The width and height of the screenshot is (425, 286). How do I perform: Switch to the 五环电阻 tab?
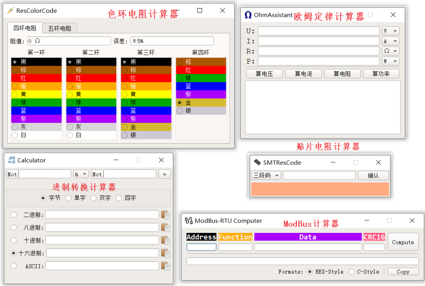coord(59,28)
